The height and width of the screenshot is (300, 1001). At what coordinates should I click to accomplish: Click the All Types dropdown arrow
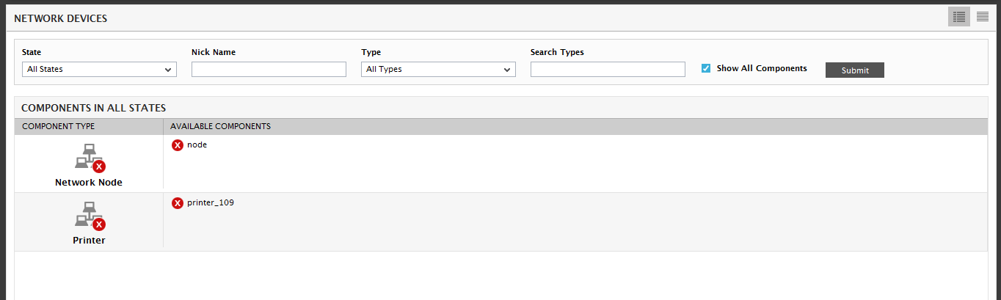pyautogui.click(x=506, y=70)
